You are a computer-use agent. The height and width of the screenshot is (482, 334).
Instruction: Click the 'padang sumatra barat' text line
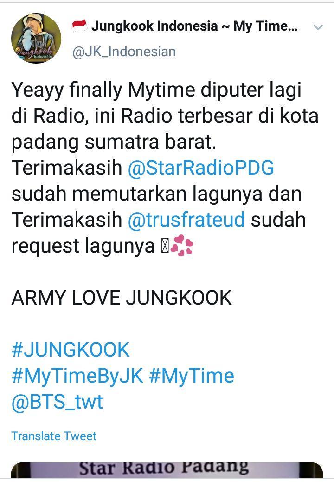tap(114, 143)
